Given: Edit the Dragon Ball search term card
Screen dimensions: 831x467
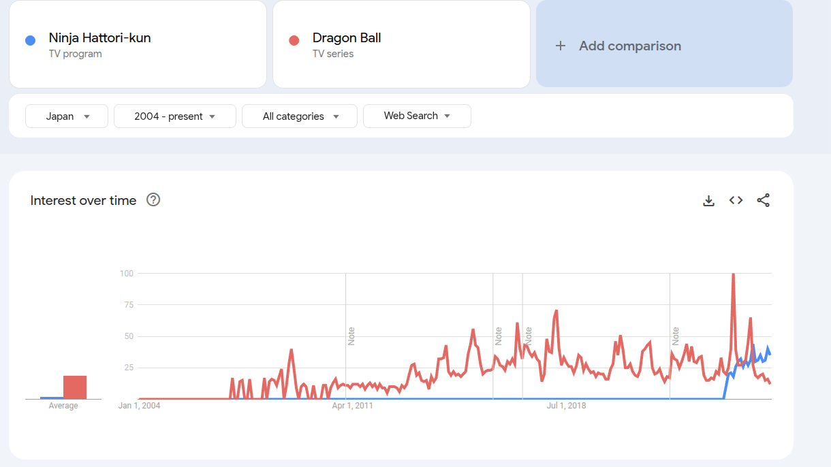Looking at the screenshot, I should [401, 44].
